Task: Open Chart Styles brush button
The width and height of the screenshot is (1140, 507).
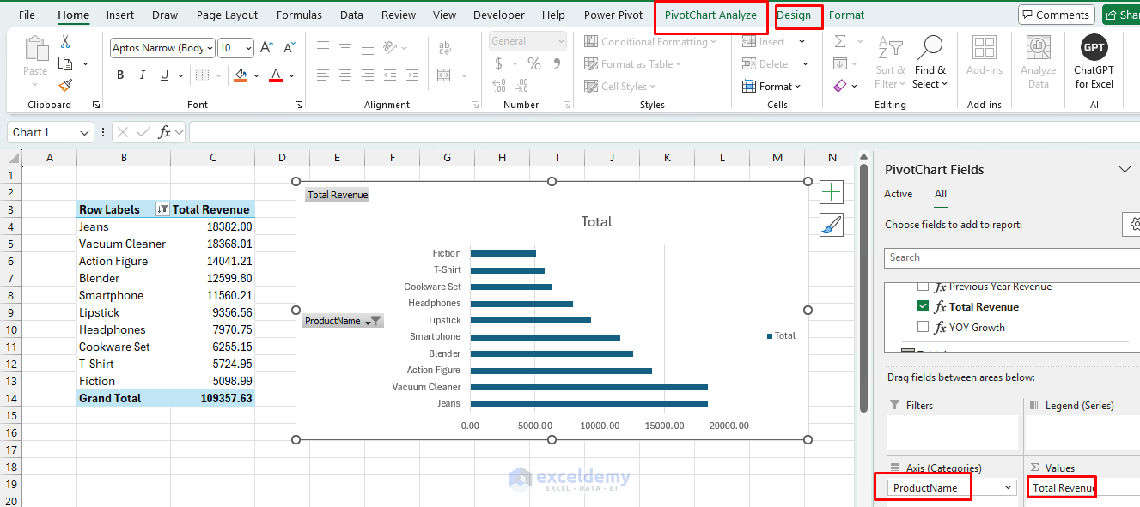Action: pyautogui.click(x=831, y=225)
